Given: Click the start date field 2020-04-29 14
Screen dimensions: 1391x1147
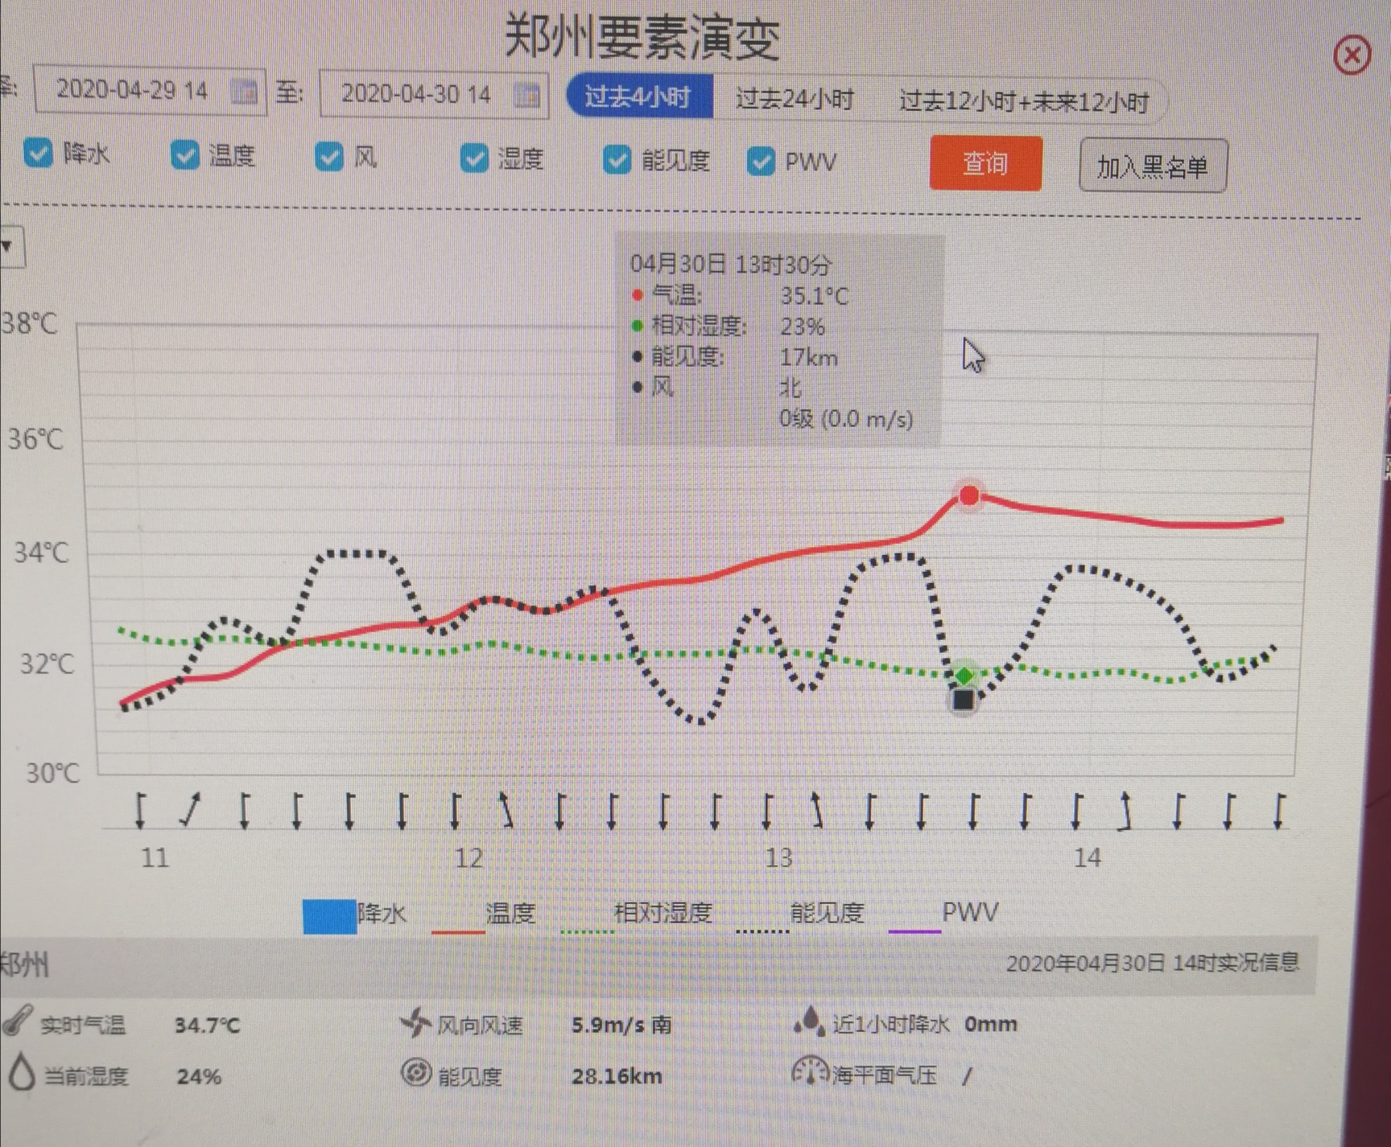Looking at the screenshot, I should (133, 90).
